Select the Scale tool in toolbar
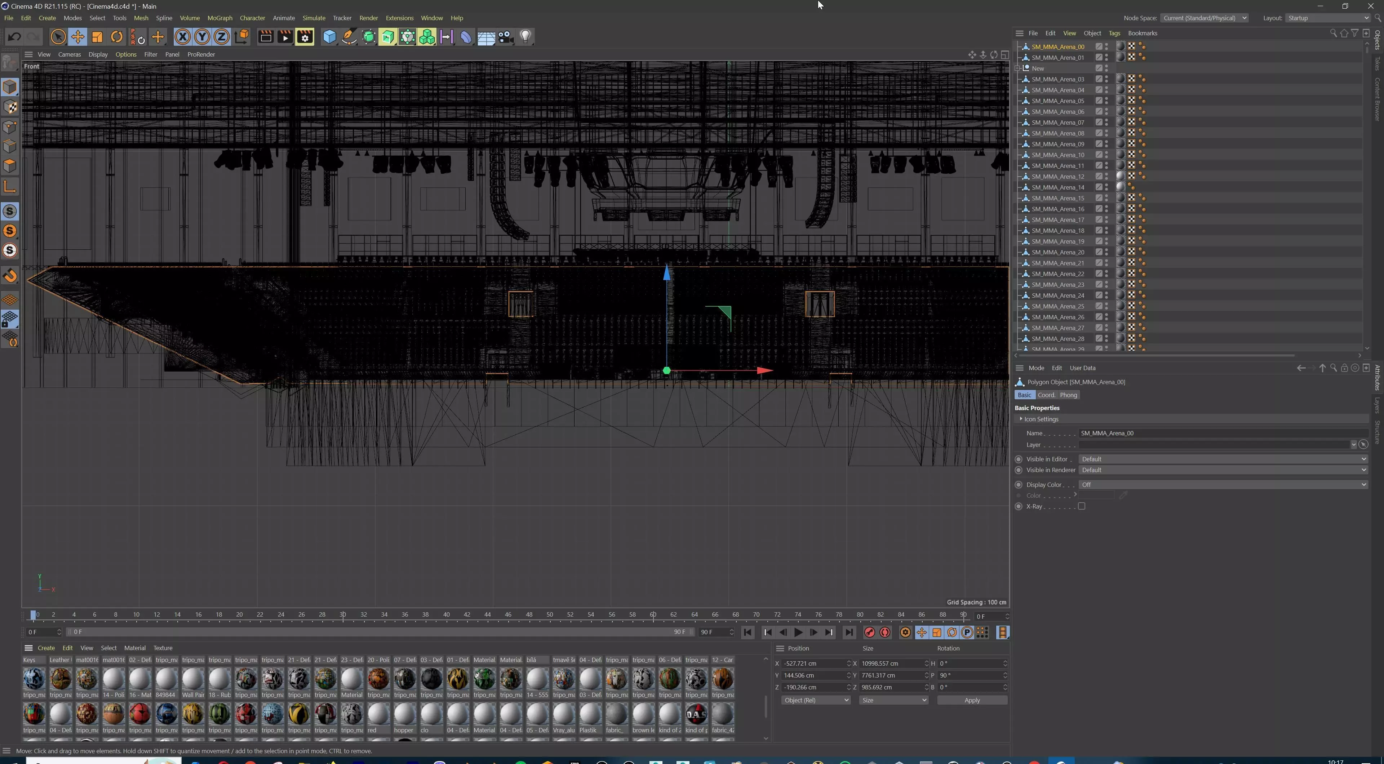1384x764 pixels. [x=97, y=37]
